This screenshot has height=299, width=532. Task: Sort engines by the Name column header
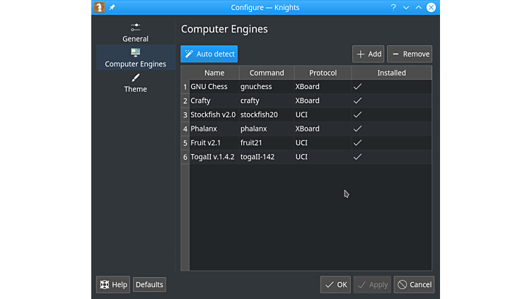[x=214, y=73]
